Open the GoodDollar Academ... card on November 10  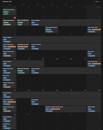point(23,47)
